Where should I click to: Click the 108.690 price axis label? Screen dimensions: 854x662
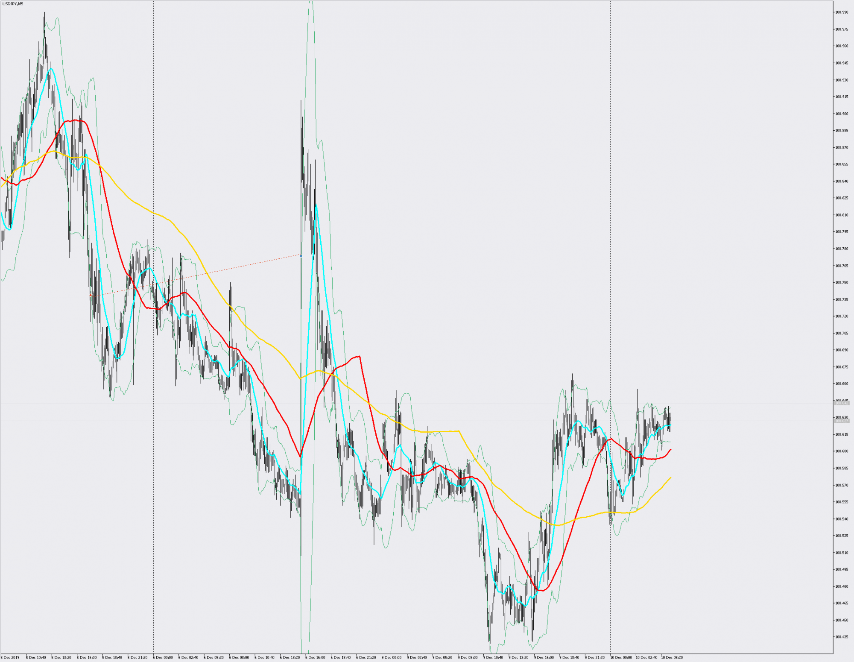tap(842, 350)
